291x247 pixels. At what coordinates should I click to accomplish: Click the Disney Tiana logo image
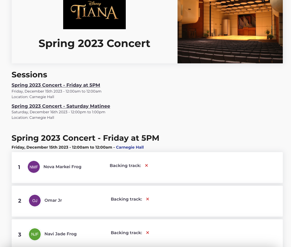[x=94, y=14]
